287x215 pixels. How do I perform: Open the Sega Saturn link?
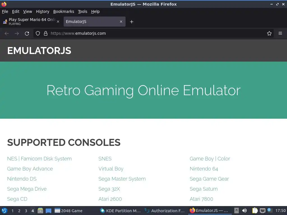click(x=203, y=189)
